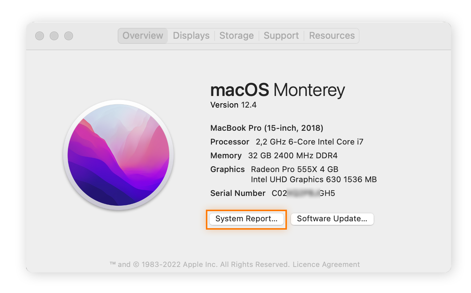
Task: Click Version 12.4 to reveal build number
Action: click(x=234, y=105)
